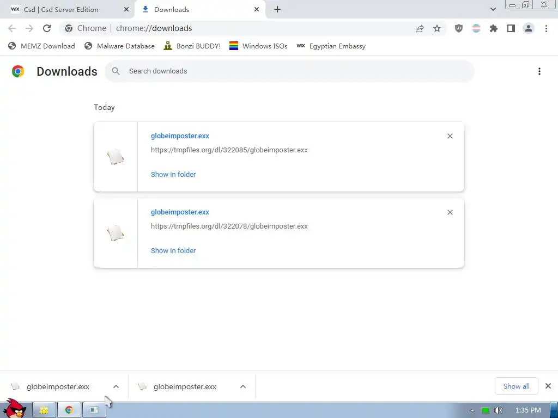The image size is (558, 418).
Task: Open the file explorer taskbar icon
Action: coord(44,410)
